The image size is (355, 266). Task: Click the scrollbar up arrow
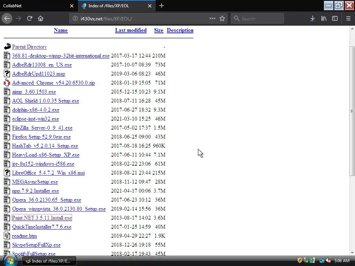pyautogui.click(x=352, y=29)
